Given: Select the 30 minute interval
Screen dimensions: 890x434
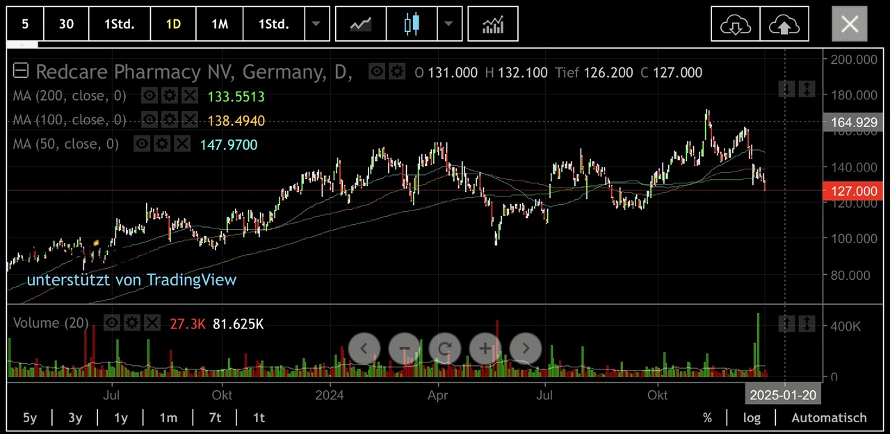Looking at the screenshot, I should pyautogui.click(x=66, y=24).
